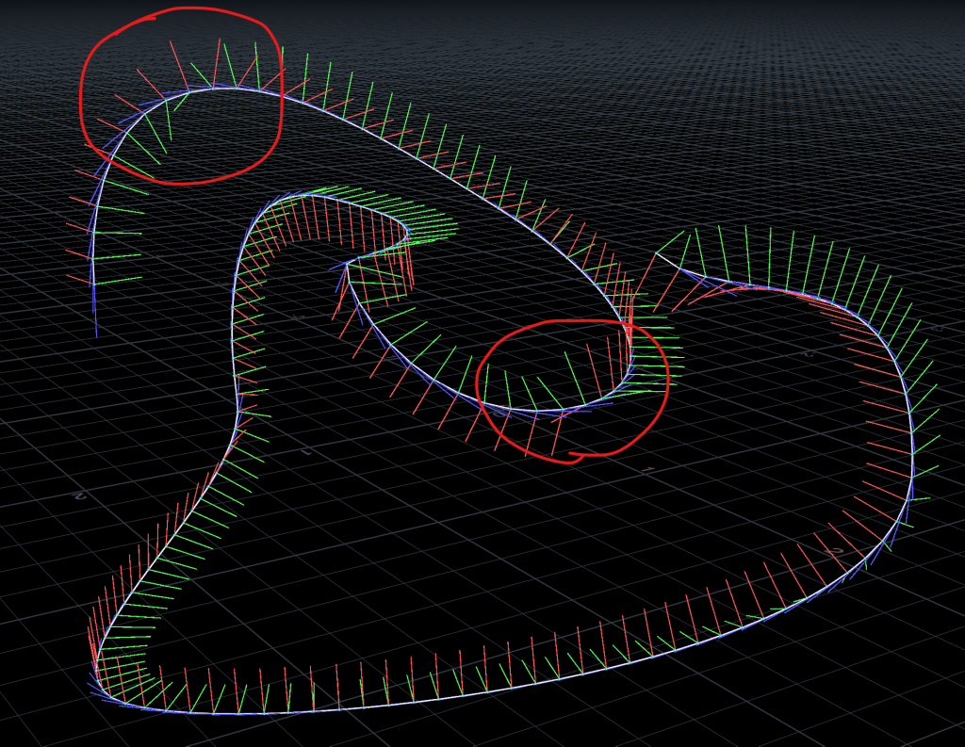Click inside the lower-center red annotation circle

click(573, 386)
